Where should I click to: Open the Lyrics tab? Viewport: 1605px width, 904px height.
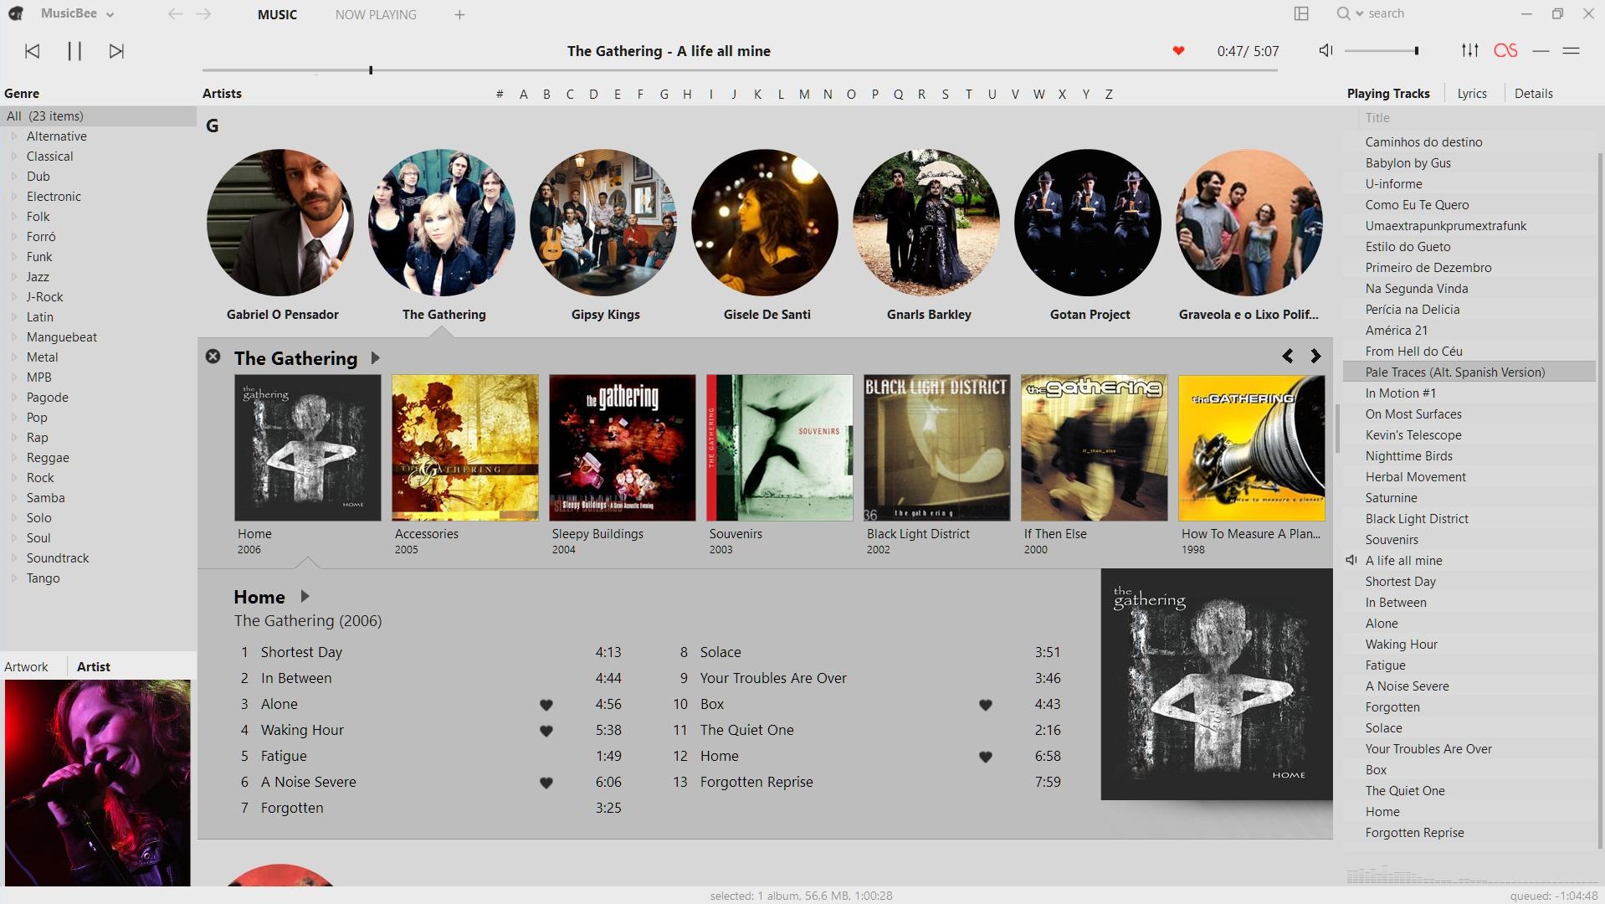click(1471, 93)
